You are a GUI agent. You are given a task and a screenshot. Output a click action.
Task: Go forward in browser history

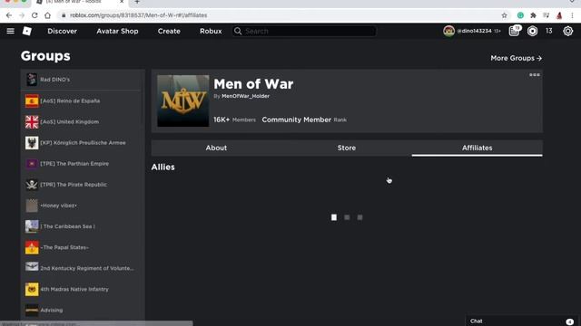click(x=22, y=15)
